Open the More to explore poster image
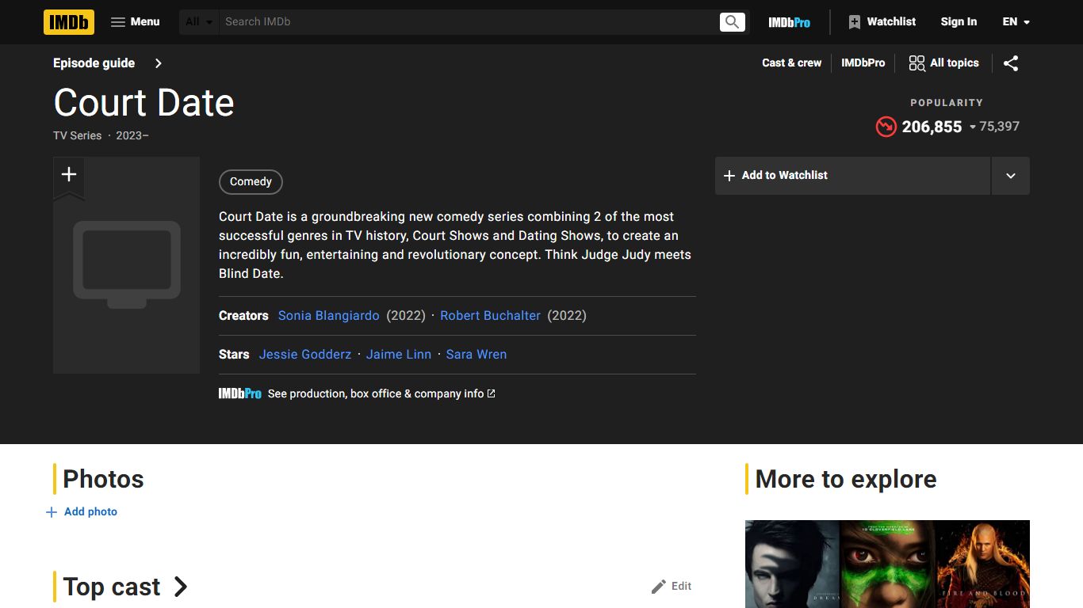This screenshot has height=608, width=1083. [887, 564]
